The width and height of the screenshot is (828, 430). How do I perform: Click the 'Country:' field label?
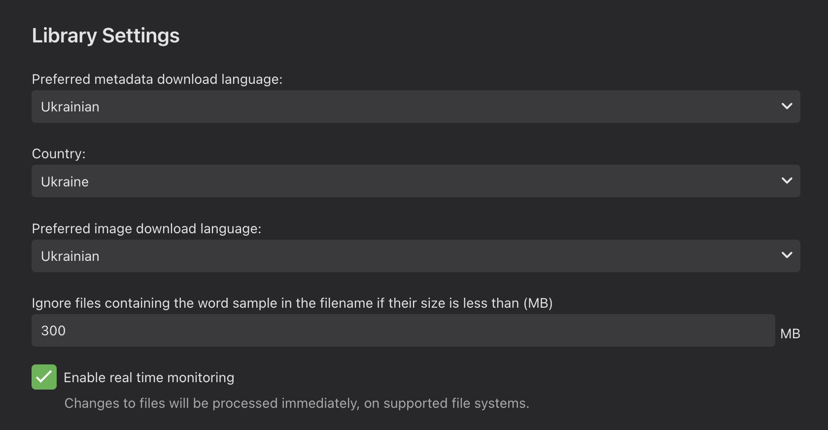click(x=59, y=154)
